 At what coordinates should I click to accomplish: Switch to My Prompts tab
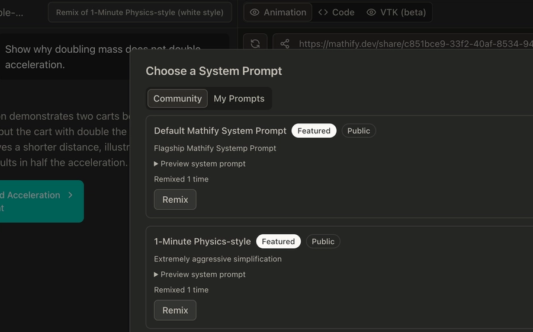(239, 98)
